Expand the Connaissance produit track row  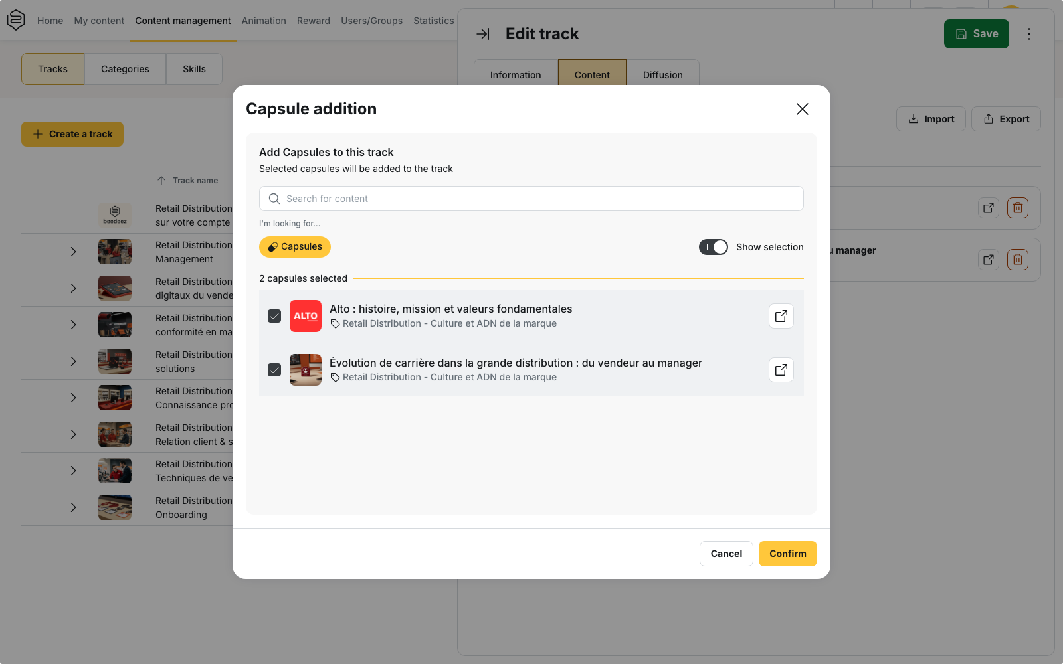pyautogui.click(x=73, y=398)
